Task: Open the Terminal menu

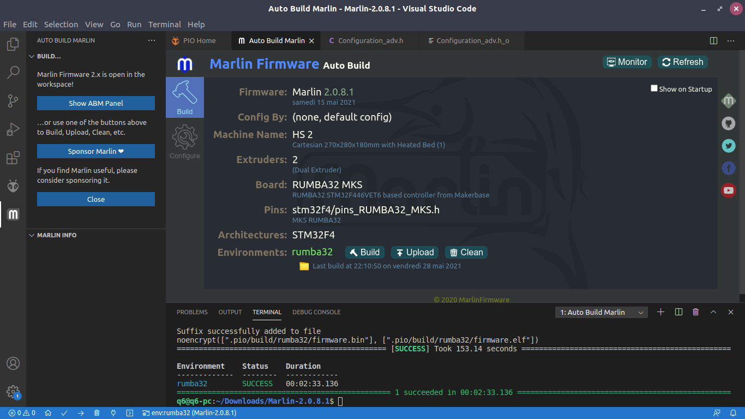Action: pyautogui.click(x=165, y=25)
